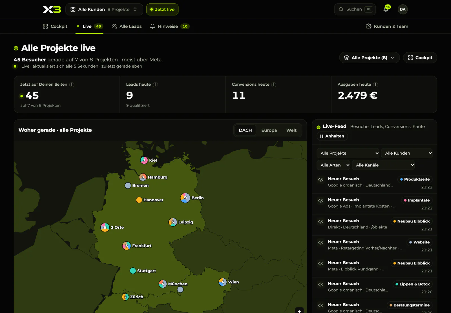Screen dimensions: 451x313
Task: Go to the Cockpit tab
Action: [x=55, y=26]
